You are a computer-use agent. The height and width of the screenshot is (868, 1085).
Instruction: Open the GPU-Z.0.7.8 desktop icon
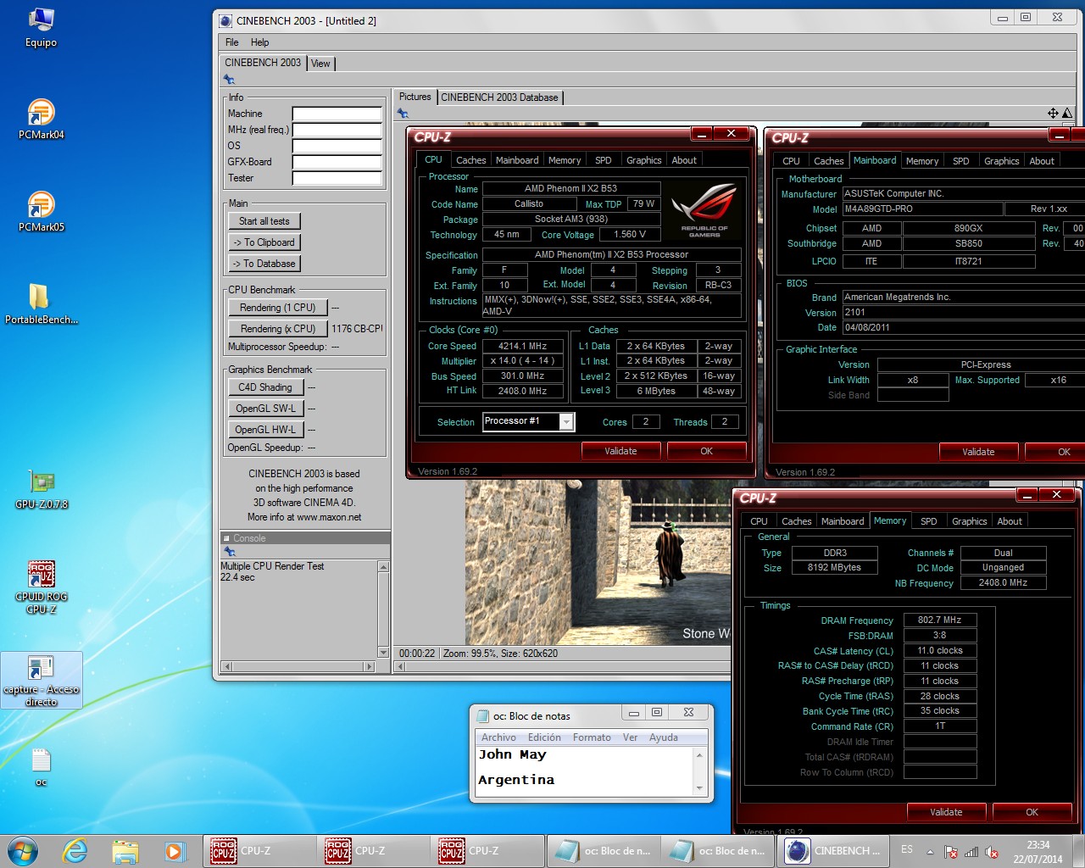pos(41,489)
